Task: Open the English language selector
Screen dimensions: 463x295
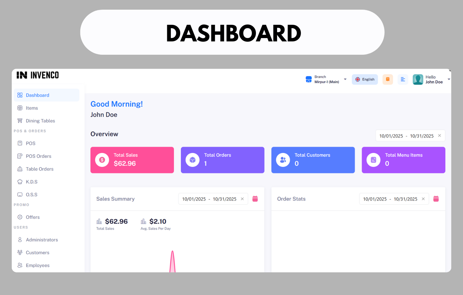Action: (365, 79)
